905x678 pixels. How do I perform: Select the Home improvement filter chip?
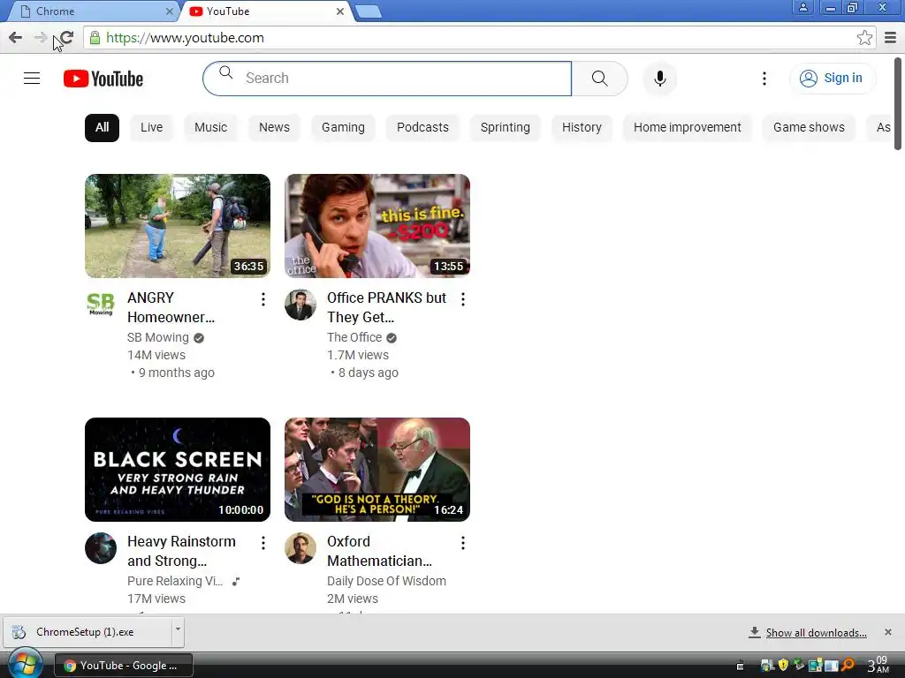688,127
